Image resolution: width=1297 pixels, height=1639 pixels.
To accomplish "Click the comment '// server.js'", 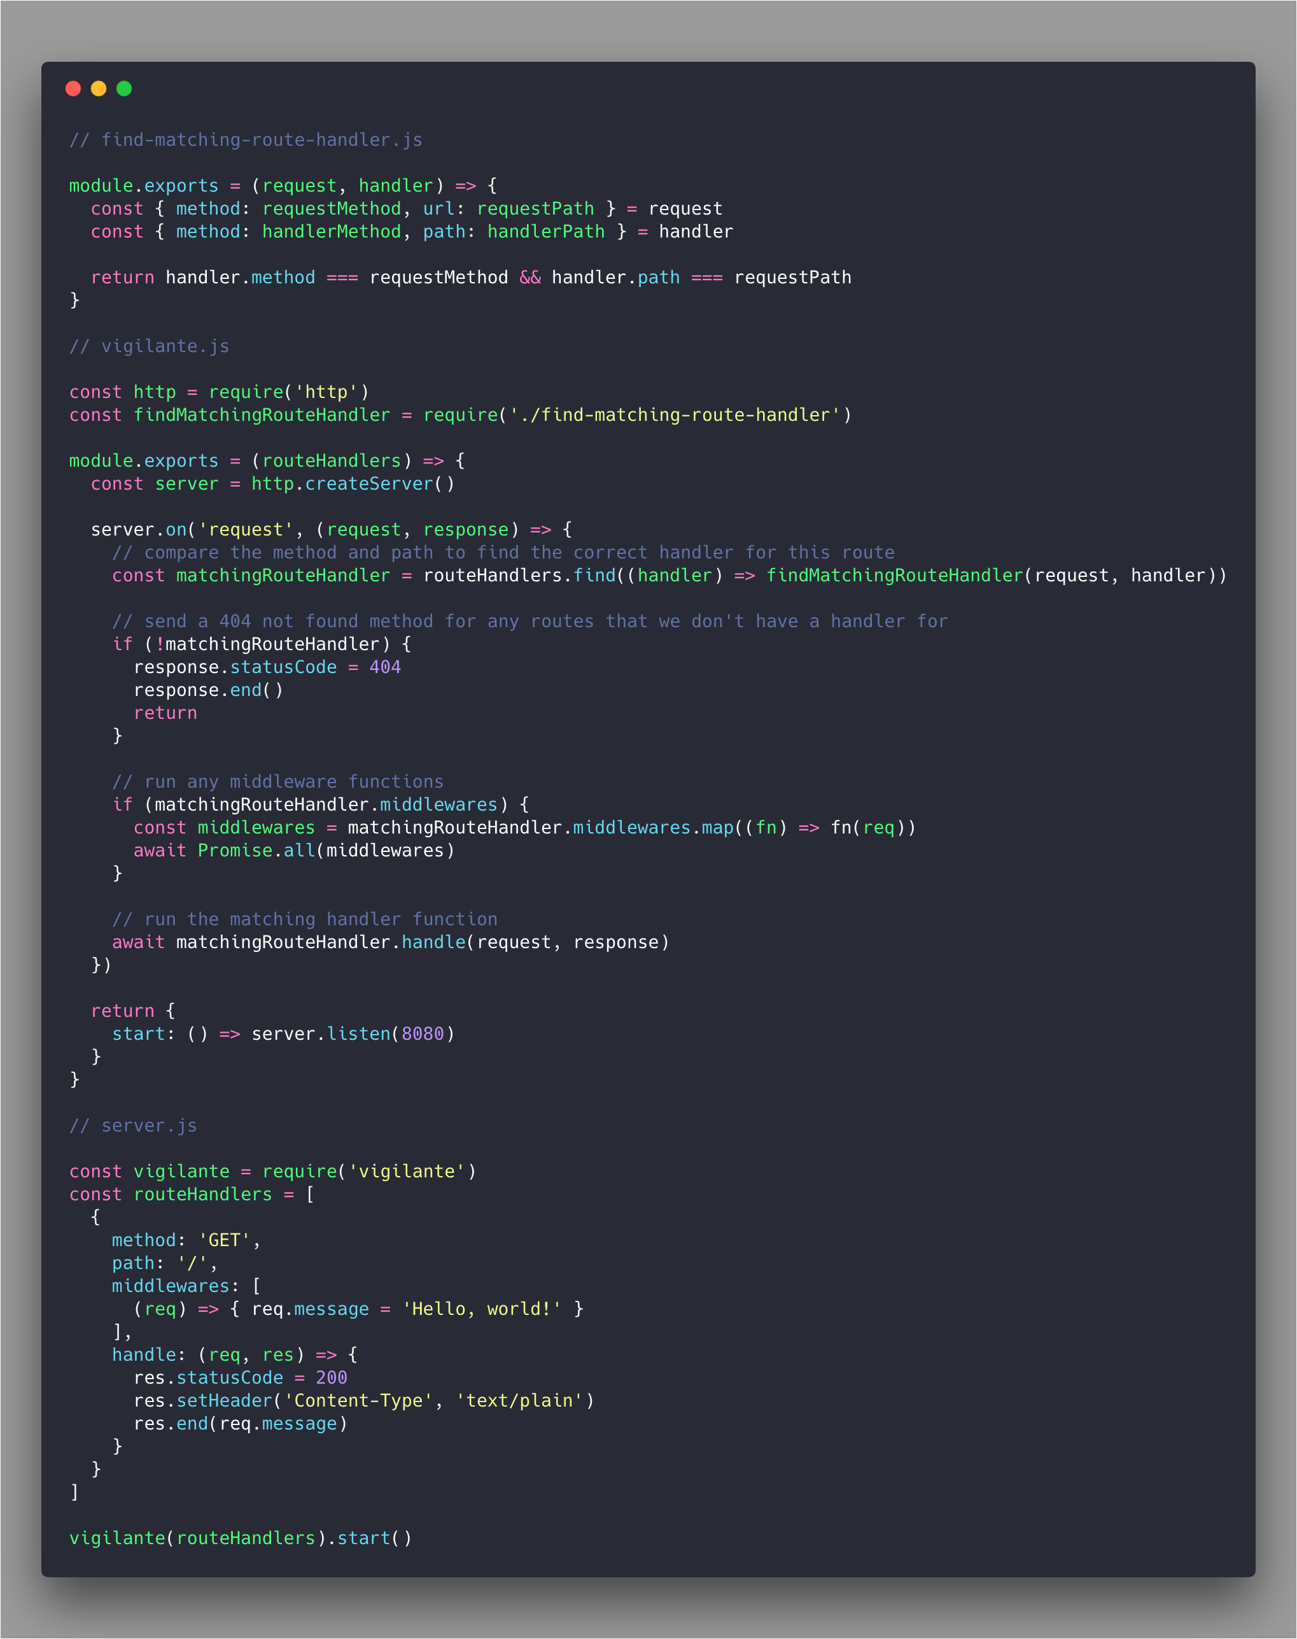I will click(x=134, y=1125).
